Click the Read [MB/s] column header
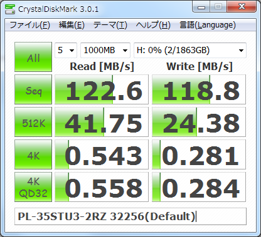The height and width of the screenshot is (237, 261). click(x=102, y=67)
